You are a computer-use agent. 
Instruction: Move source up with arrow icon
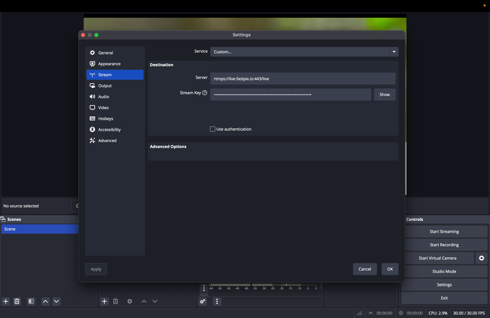[x=144, y=301]
